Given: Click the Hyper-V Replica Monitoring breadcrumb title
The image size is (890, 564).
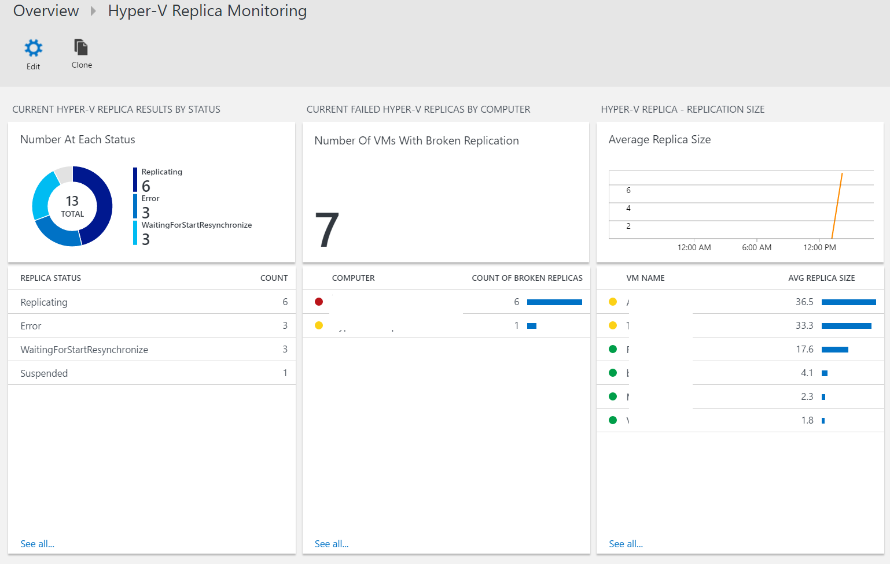Looking at the screenshot, I should 207,11.
